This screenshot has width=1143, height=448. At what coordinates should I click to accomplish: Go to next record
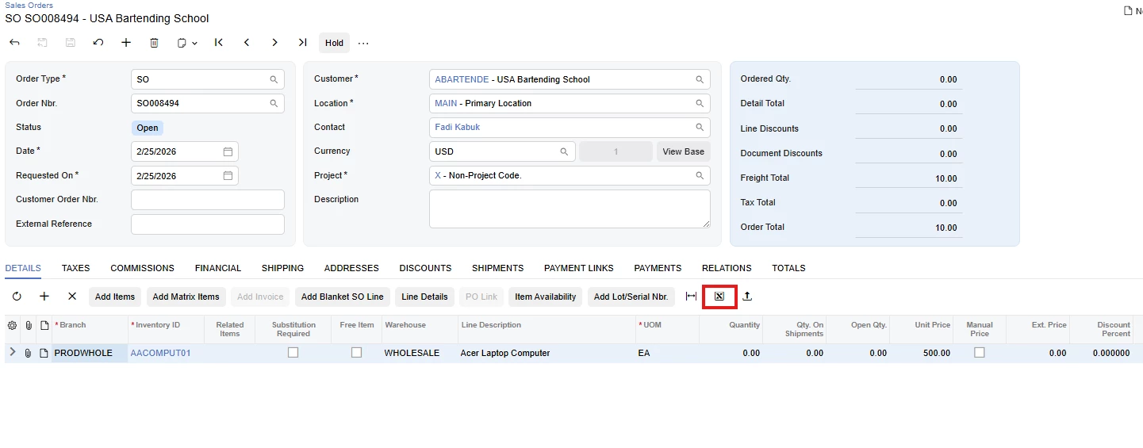click(x=274, y=43)
